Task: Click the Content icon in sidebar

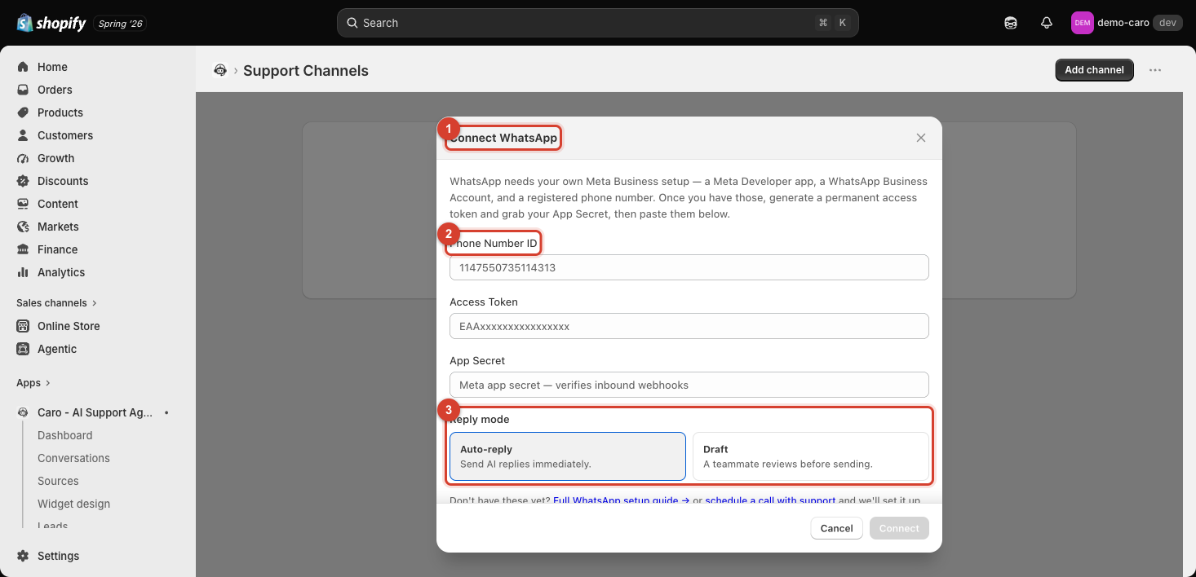Action: (23, 204)
